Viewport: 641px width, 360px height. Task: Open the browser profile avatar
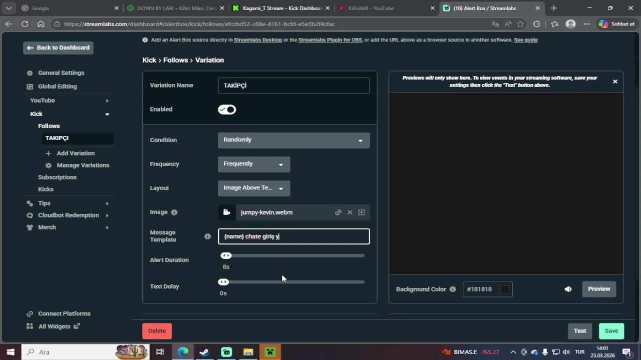pos(570,24)
